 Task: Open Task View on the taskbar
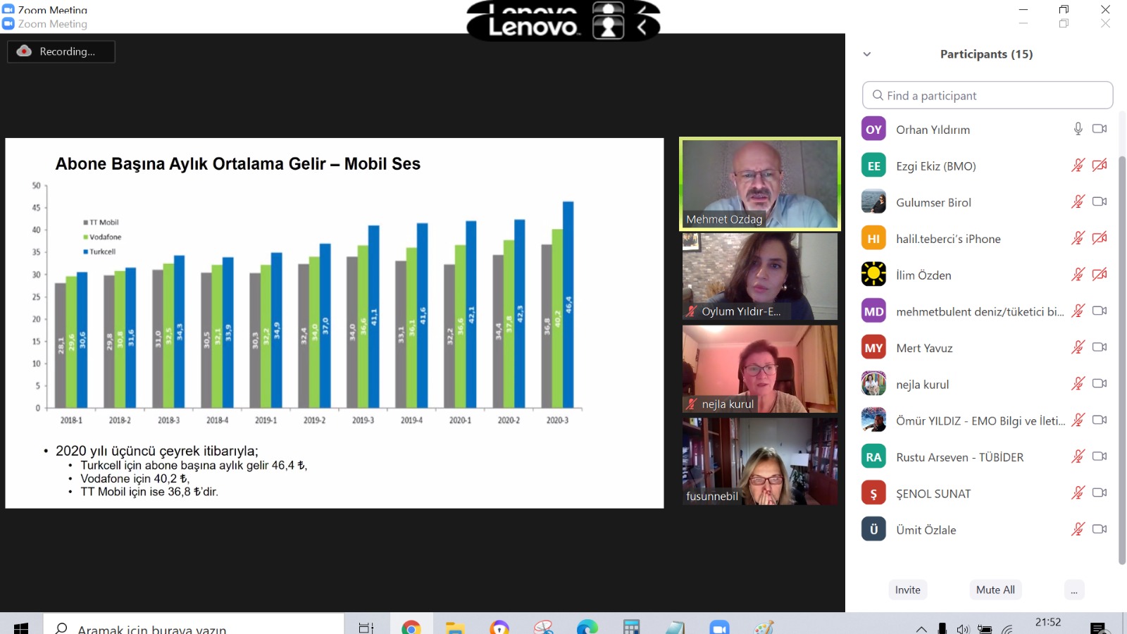coord(366,628)
